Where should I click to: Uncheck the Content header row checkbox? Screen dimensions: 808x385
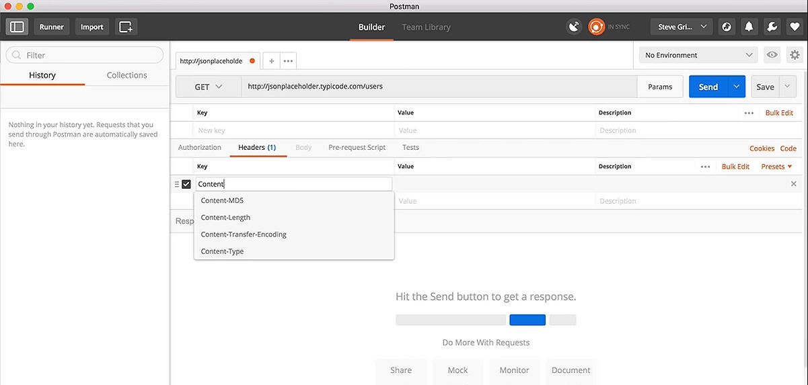(x=186, y=184)
